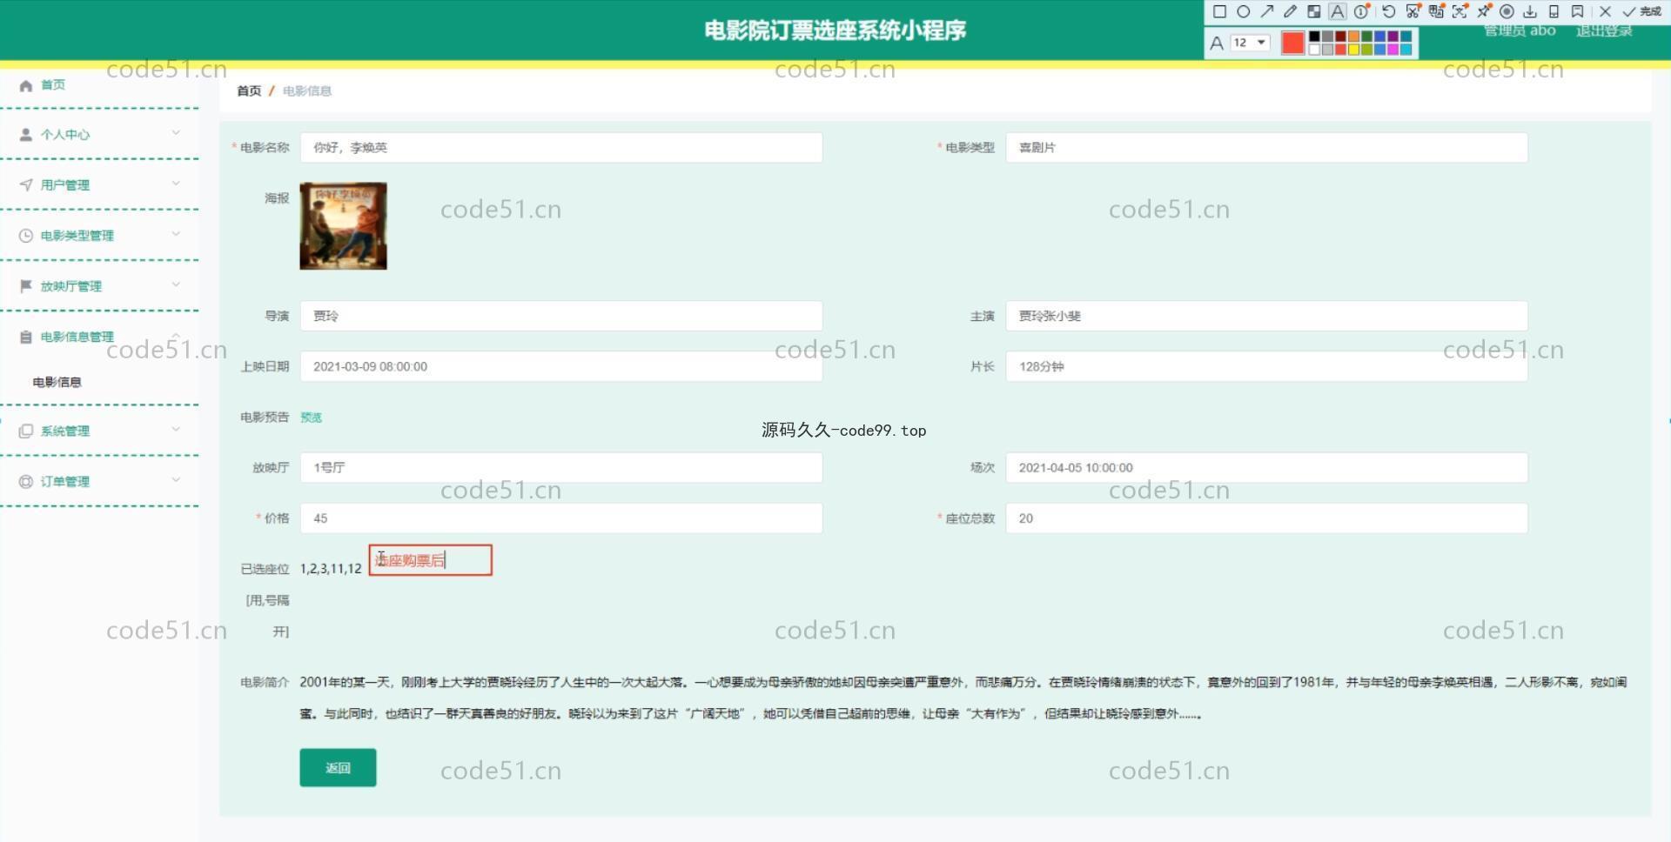Select the mosaic blur tool
Screen dimensions: 1671x842
pyautogui.click(x=1314, y=11)
